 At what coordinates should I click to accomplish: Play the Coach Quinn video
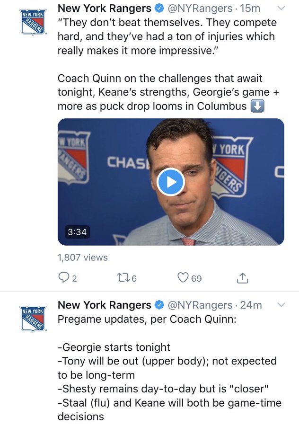click(170, 182)
